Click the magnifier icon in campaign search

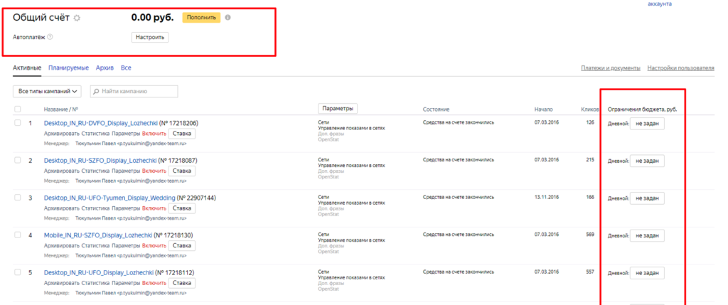pyautogui.click(x=95, y=92)
